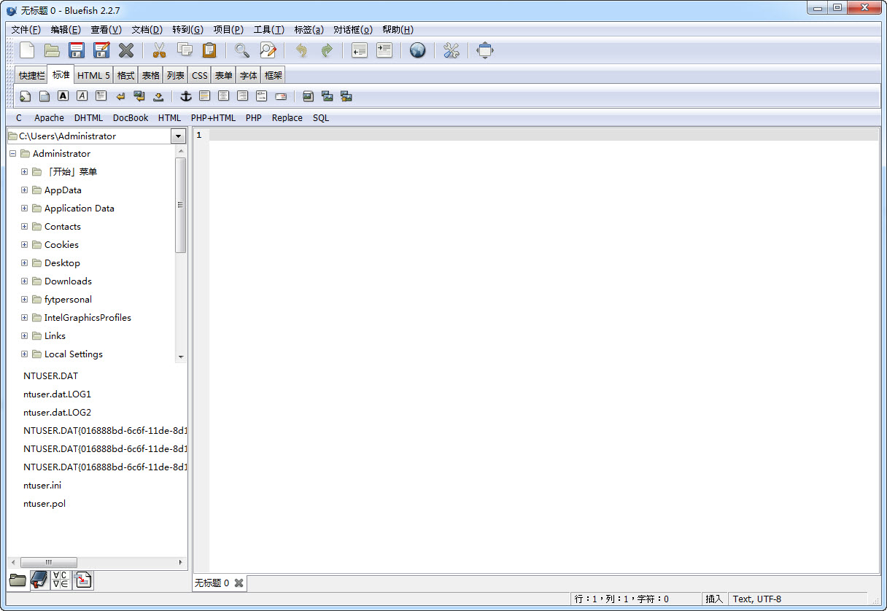Open the character map sidebar icon
The height and width of the screenshot is (611, 887).
click(61, 580)
